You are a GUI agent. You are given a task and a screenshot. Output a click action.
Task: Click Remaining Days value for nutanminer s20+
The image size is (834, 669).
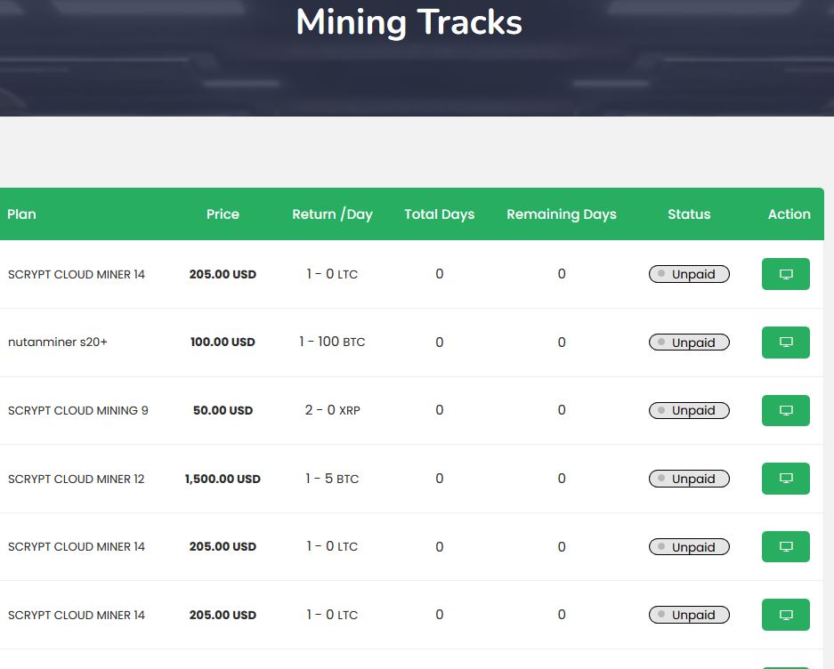click(x=562, y=343)
